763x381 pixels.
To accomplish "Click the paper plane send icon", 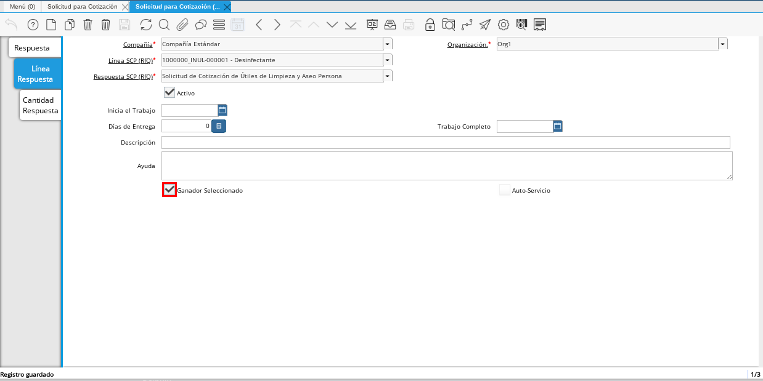I will point(485,25).
